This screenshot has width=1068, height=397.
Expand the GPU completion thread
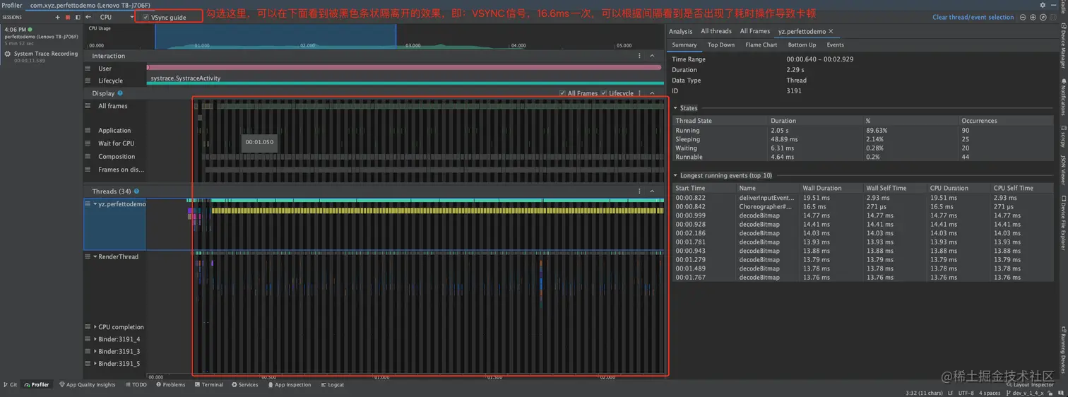click(x=95, y=327)
